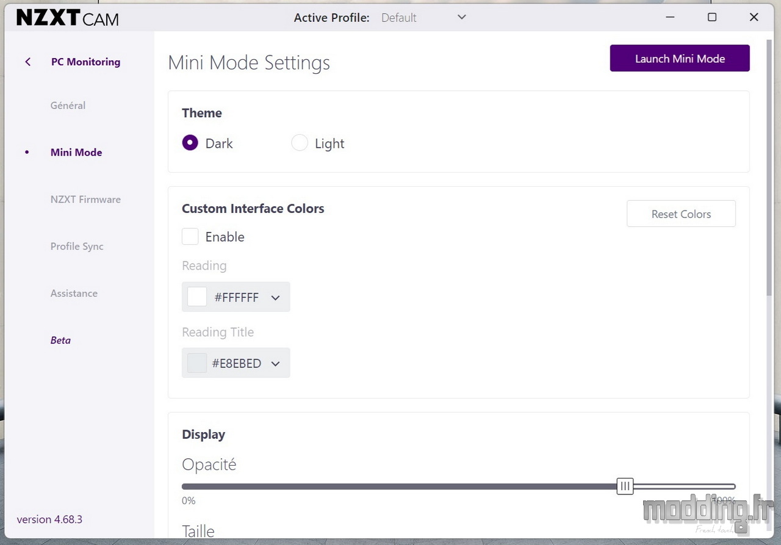The height and width of the screenshot is (545, 781).
Task: Open the Active Profile dropdown
Action: (424, 18)
